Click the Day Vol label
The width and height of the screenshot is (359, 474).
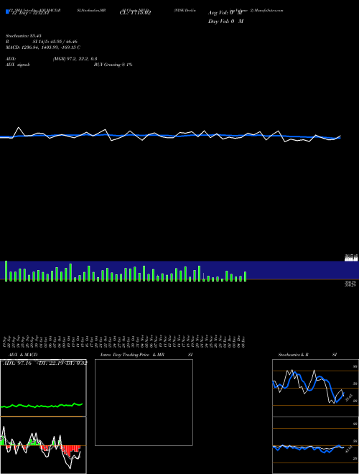pyautogui.click(x=225, y=22)
